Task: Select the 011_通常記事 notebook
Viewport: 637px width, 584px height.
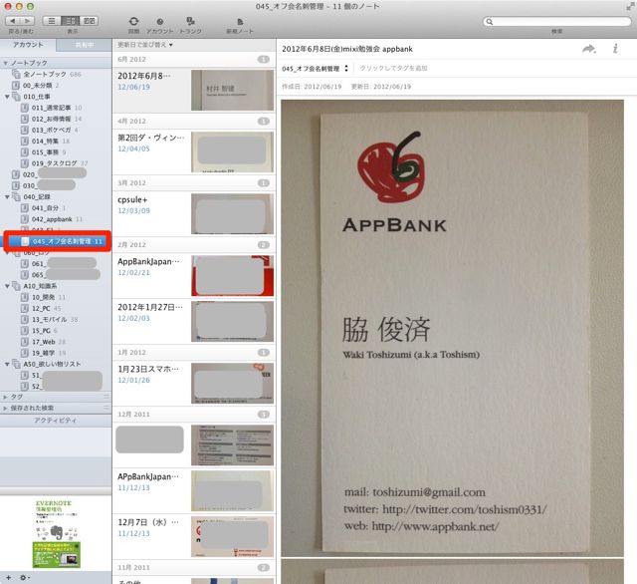Action: [x=51, y=108]
